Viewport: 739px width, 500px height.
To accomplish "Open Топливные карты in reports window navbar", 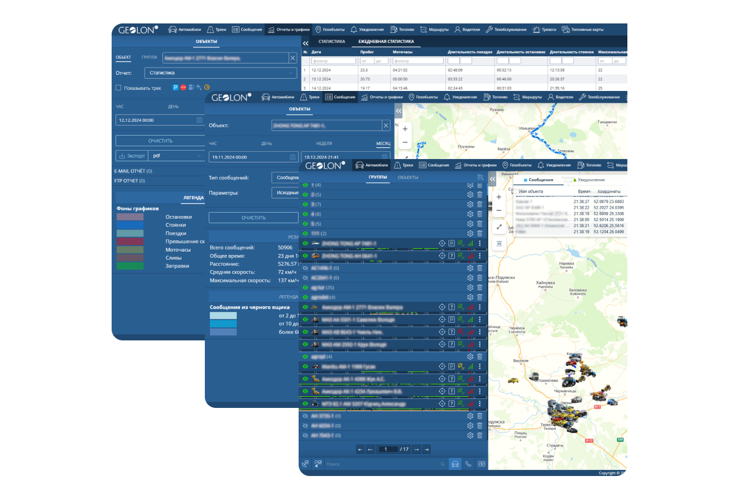I will pos(582,30).
